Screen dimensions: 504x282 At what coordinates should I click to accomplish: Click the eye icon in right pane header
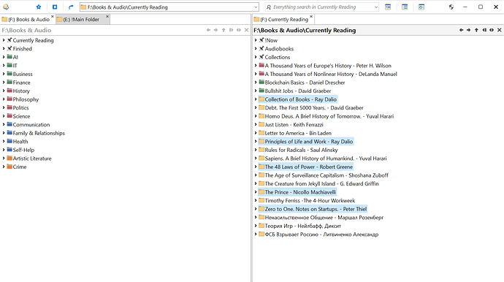(x=492, y=30)
